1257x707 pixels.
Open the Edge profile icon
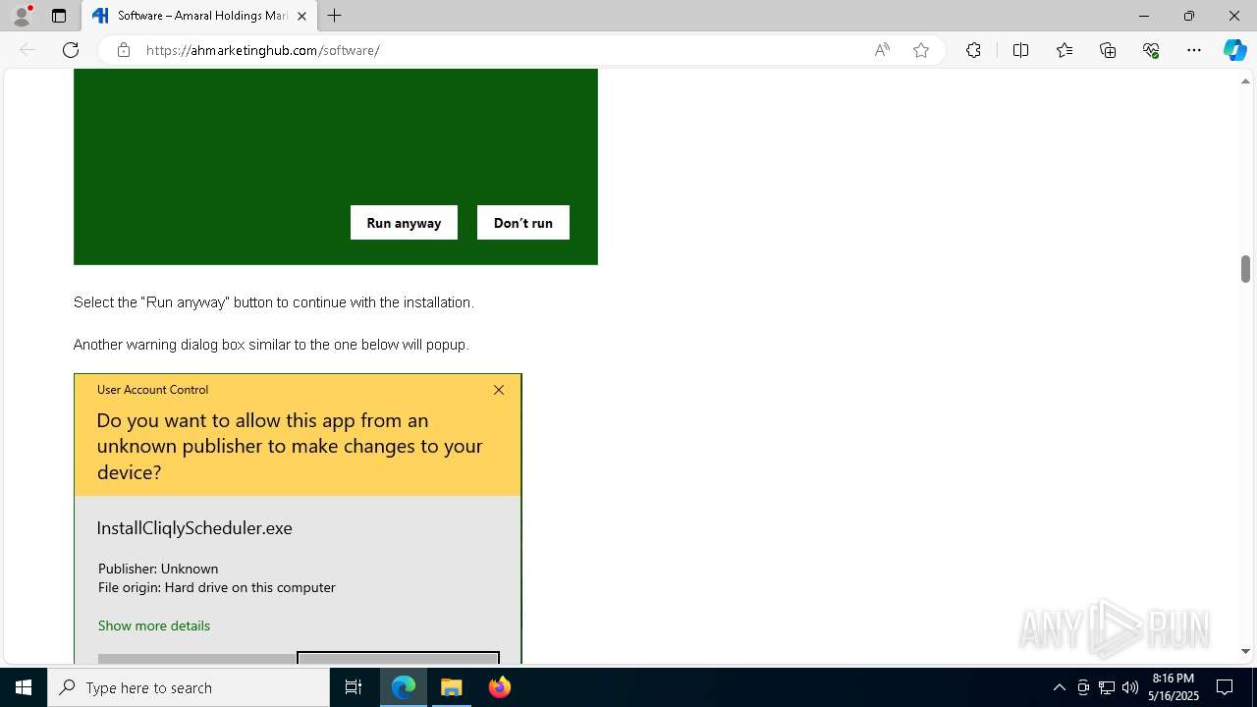(22, 16)
